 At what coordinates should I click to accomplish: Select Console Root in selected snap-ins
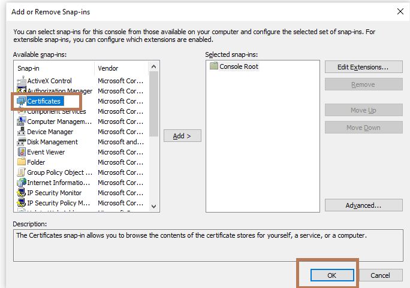coord(239,66)
